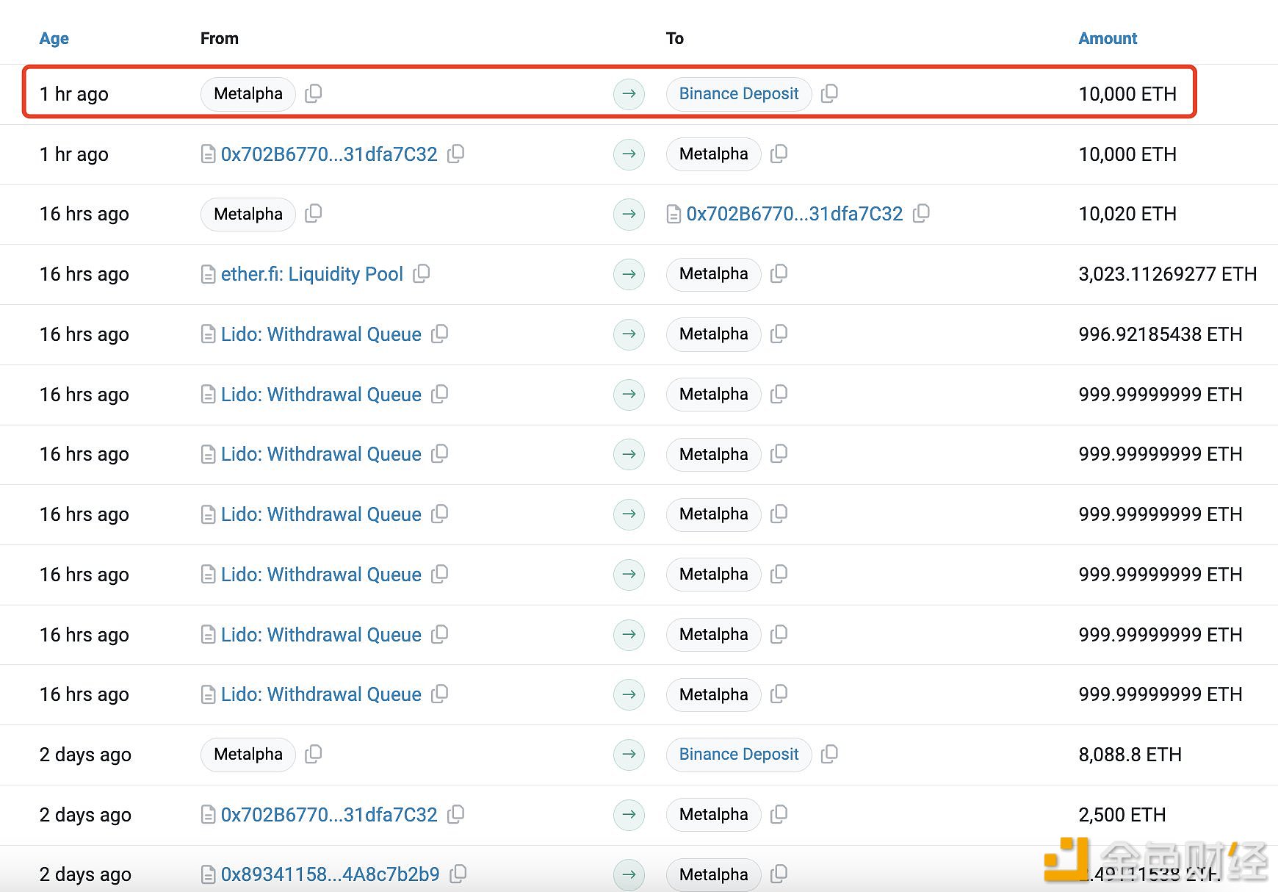The image size is (1278, 892).
Task: Click contract icon beside recipient in 10,020 ETH row
Action: click(x=674, y=215)
